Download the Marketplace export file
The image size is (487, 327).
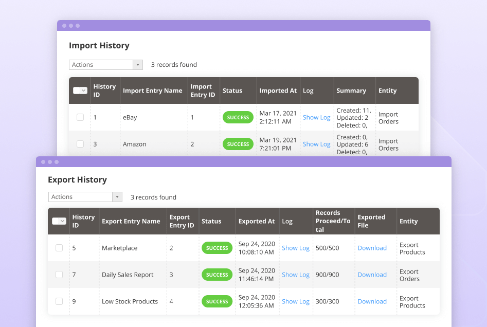pos(372,248)
